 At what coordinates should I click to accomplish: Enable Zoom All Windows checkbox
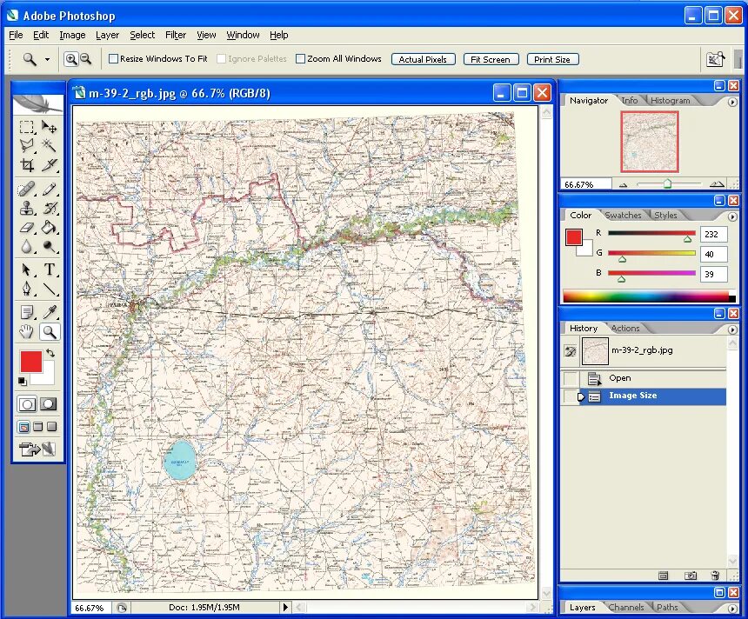(301, 58)
